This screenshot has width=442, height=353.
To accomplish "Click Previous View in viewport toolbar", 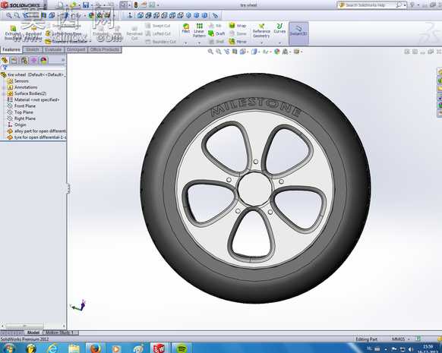I will coord(226,52).
